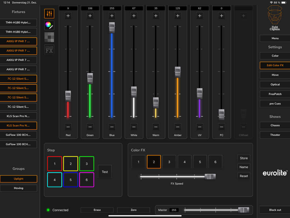Open the Color FX view icon

coord(49,49)
